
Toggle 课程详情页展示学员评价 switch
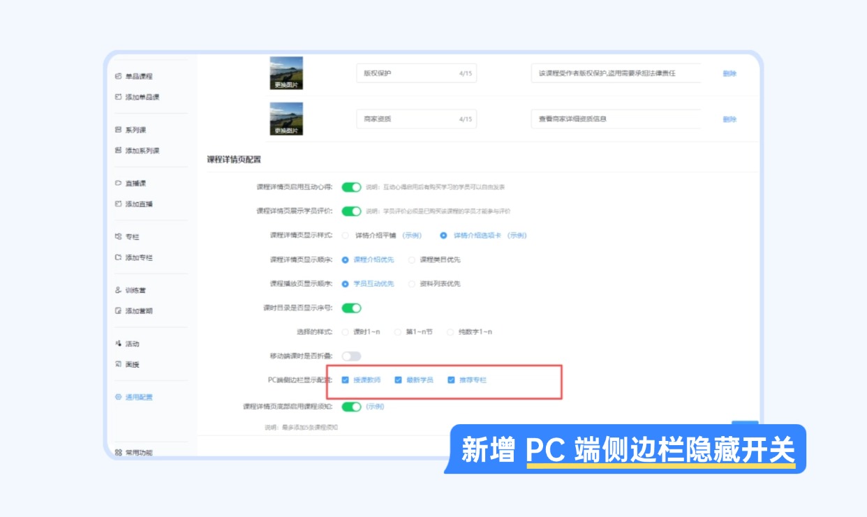[x=351, y=211]
